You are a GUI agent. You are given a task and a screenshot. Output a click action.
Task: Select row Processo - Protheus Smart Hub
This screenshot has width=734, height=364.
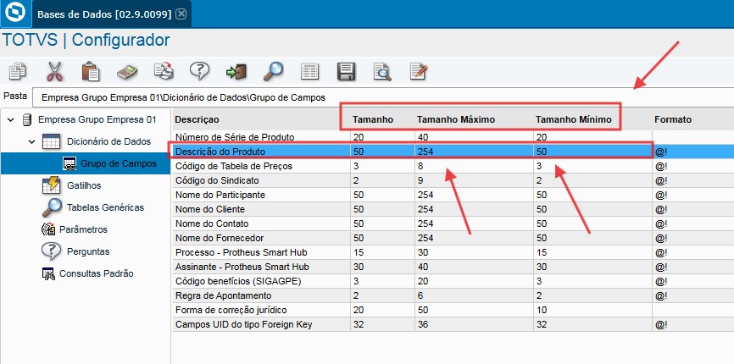pos(453,252)
